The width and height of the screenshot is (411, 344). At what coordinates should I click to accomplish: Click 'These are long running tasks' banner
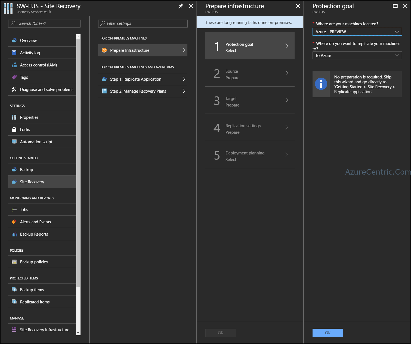point(250,22)
